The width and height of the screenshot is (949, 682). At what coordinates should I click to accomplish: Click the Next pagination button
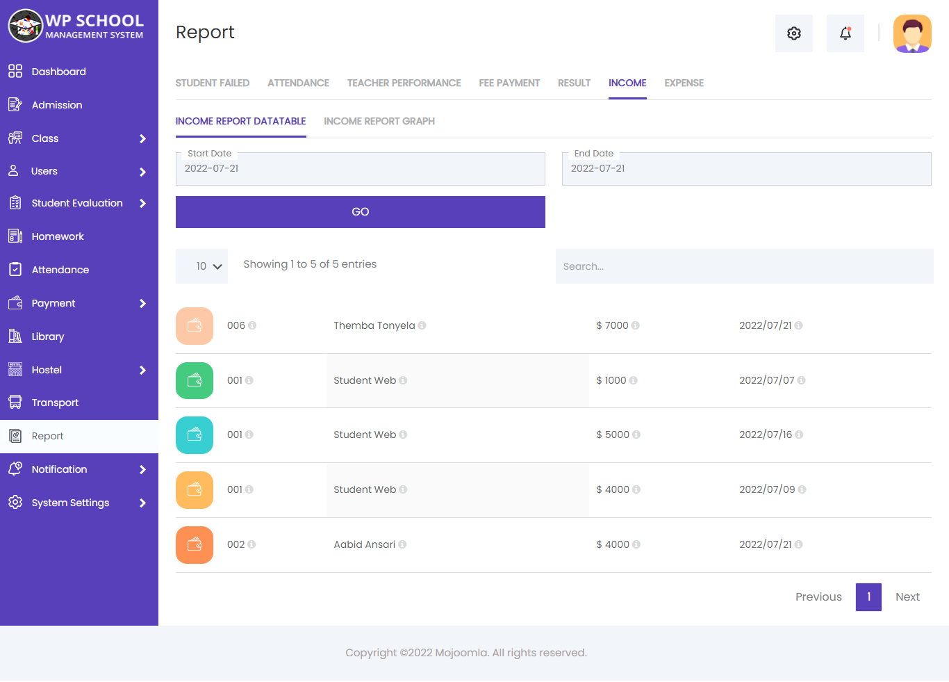tap(907, 596)
